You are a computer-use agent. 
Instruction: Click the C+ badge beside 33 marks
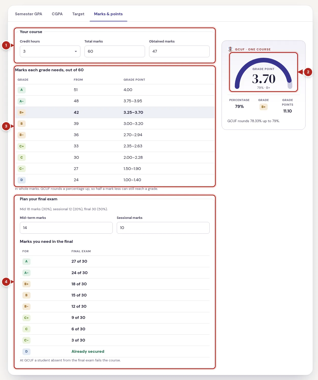22,146
